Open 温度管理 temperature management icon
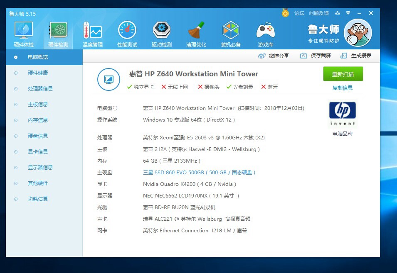Viewport: 397px width, 273px height. pos(93,34)
